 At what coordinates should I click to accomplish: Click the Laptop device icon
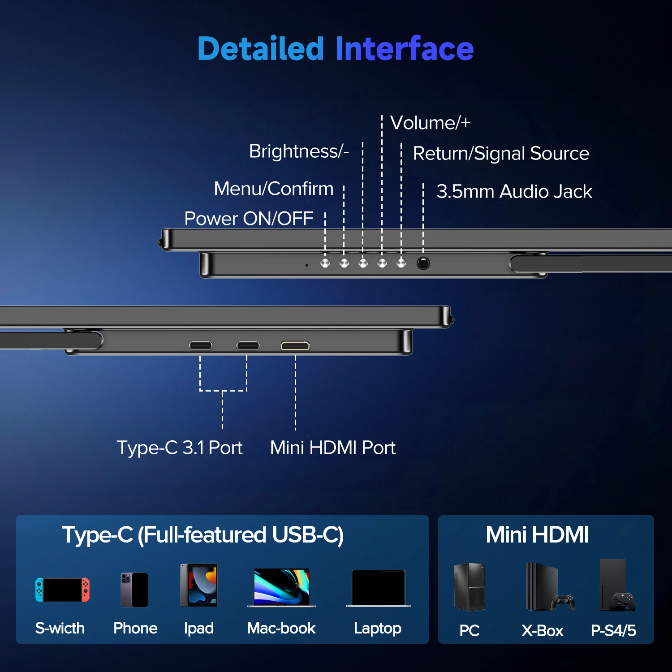(x=377, y=587)
